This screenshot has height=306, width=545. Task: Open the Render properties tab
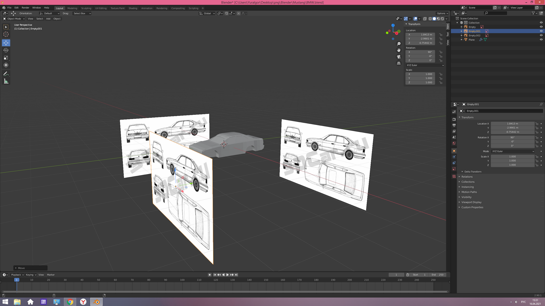[x=454, y=119]
